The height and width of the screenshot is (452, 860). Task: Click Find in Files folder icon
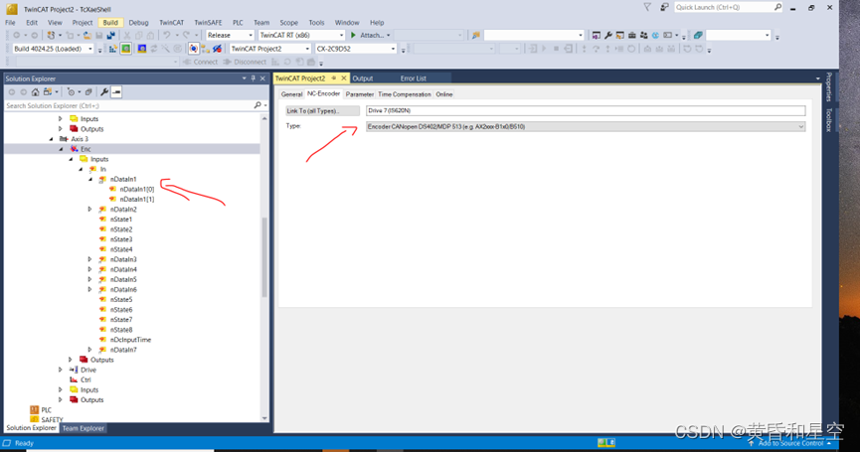point(475,35)
